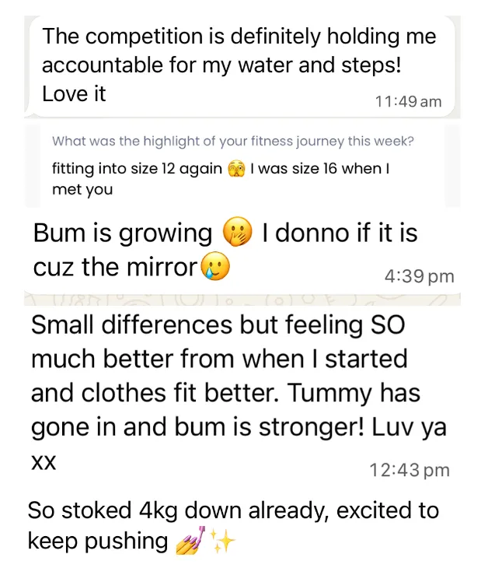Image resolution: width=495 pixels, height=582 pixels.
Task: Click the fitness journey highlight question text
Action: [x=232, y=142]
